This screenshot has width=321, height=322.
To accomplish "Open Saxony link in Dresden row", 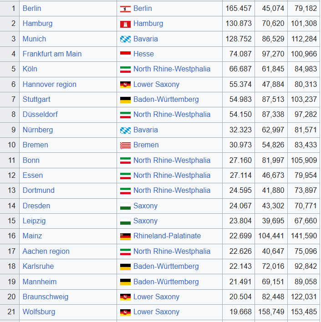I will (145, 206).
